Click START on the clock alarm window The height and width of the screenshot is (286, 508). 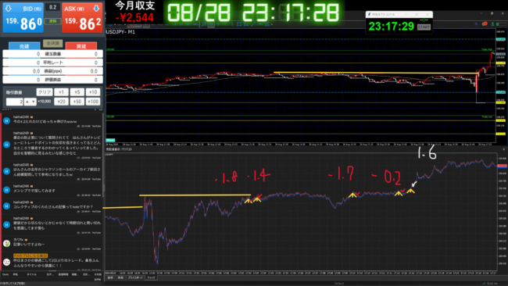424,27
